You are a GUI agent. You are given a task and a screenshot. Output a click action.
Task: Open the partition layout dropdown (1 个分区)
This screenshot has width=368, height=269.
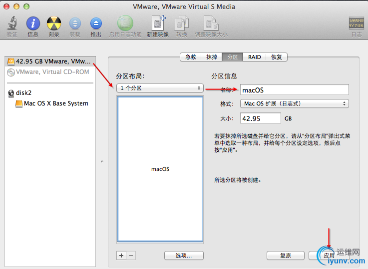click(x=160, y=88)
